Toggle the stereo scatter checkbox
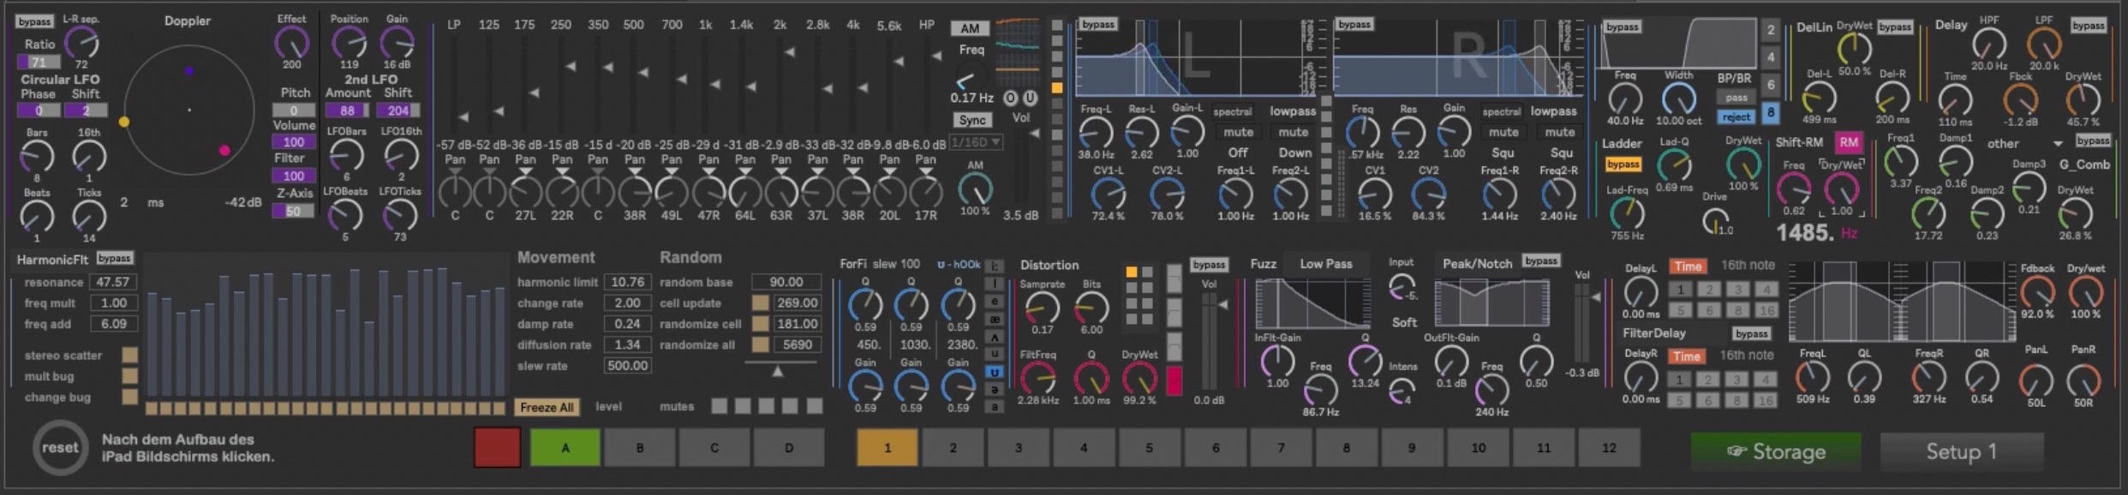2128x495 pixels. tap(130, 355)
